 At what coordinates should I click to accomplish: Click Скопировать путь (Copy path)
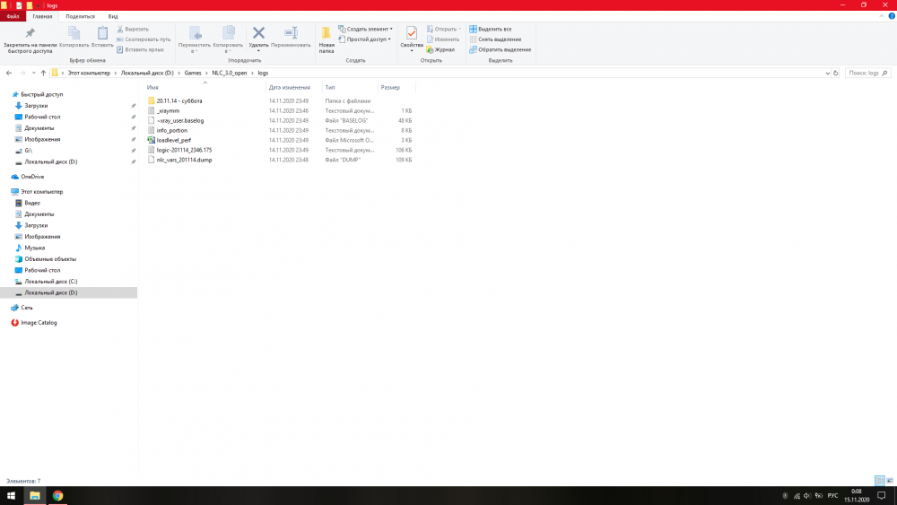coord(144,39)
